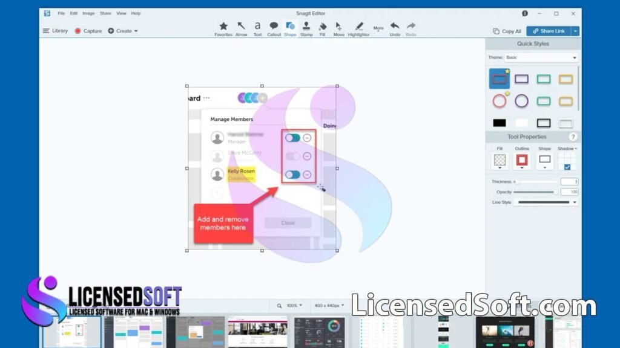Open the Outline color dropdown
The image size is (620, 348).
click(x=522, y=162)
